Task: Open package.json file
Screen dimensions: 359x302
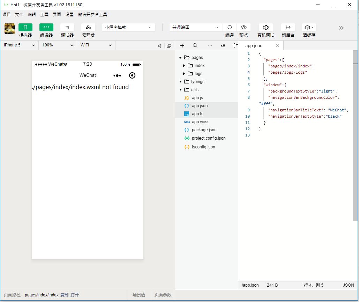Action: pos(207,130)
